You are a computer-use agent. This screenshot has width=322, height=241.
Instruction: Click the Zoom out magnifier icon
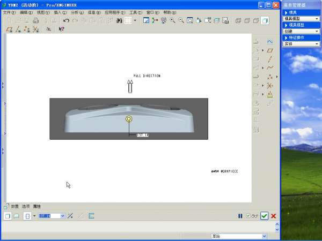[181, 20]
